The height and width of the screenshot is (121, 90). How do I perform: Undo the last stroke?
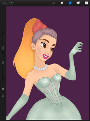click(3, 89)
